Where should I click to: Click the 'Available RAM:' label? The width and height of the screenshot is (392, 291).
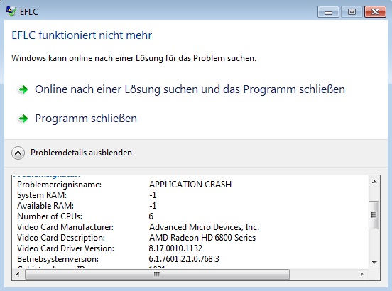(45, 206)
